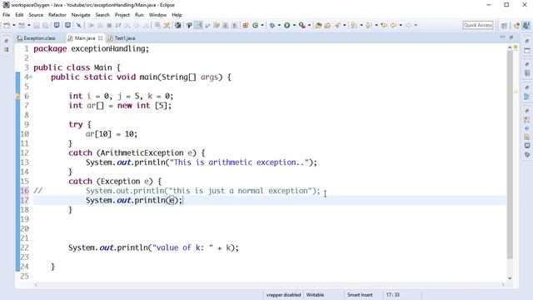Click the New Java Package icon
Image resolution: width=533 pixels, height=300 pixels.
246,25
